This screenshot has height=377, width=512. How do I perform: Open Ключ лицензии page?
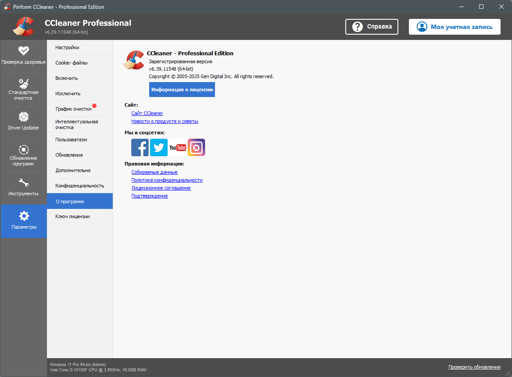(x=80, y=217)
